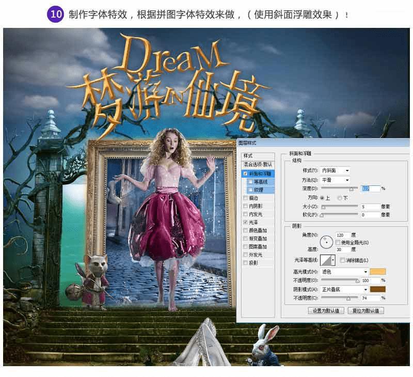Enable the 内阴影 effect checkbox
This screenshot has height=377, width=413.
(x=246, y=206)
